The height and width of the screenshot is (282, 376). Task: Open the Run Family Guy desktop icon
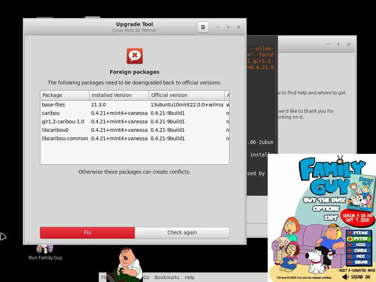coord(45,252)
